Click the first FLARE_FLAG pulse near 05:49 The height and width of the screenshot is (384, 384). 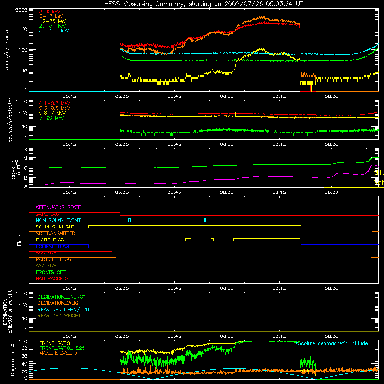188,240
